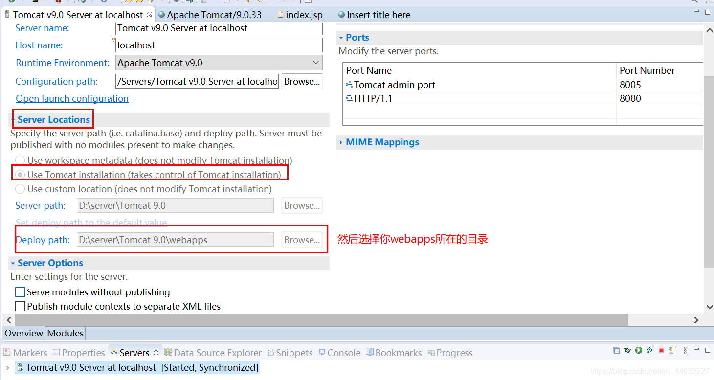This screenshot has width=714, height=380.
Task: Open the Snippets view tab
Action: pyautogui.click(x=290, y=353)
